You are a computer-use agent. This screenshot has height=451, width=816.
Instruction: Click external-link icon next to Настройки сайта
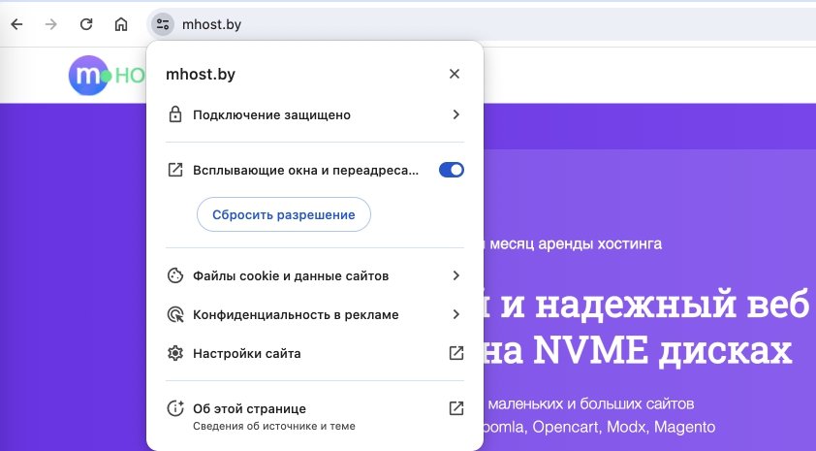(456, 353)
